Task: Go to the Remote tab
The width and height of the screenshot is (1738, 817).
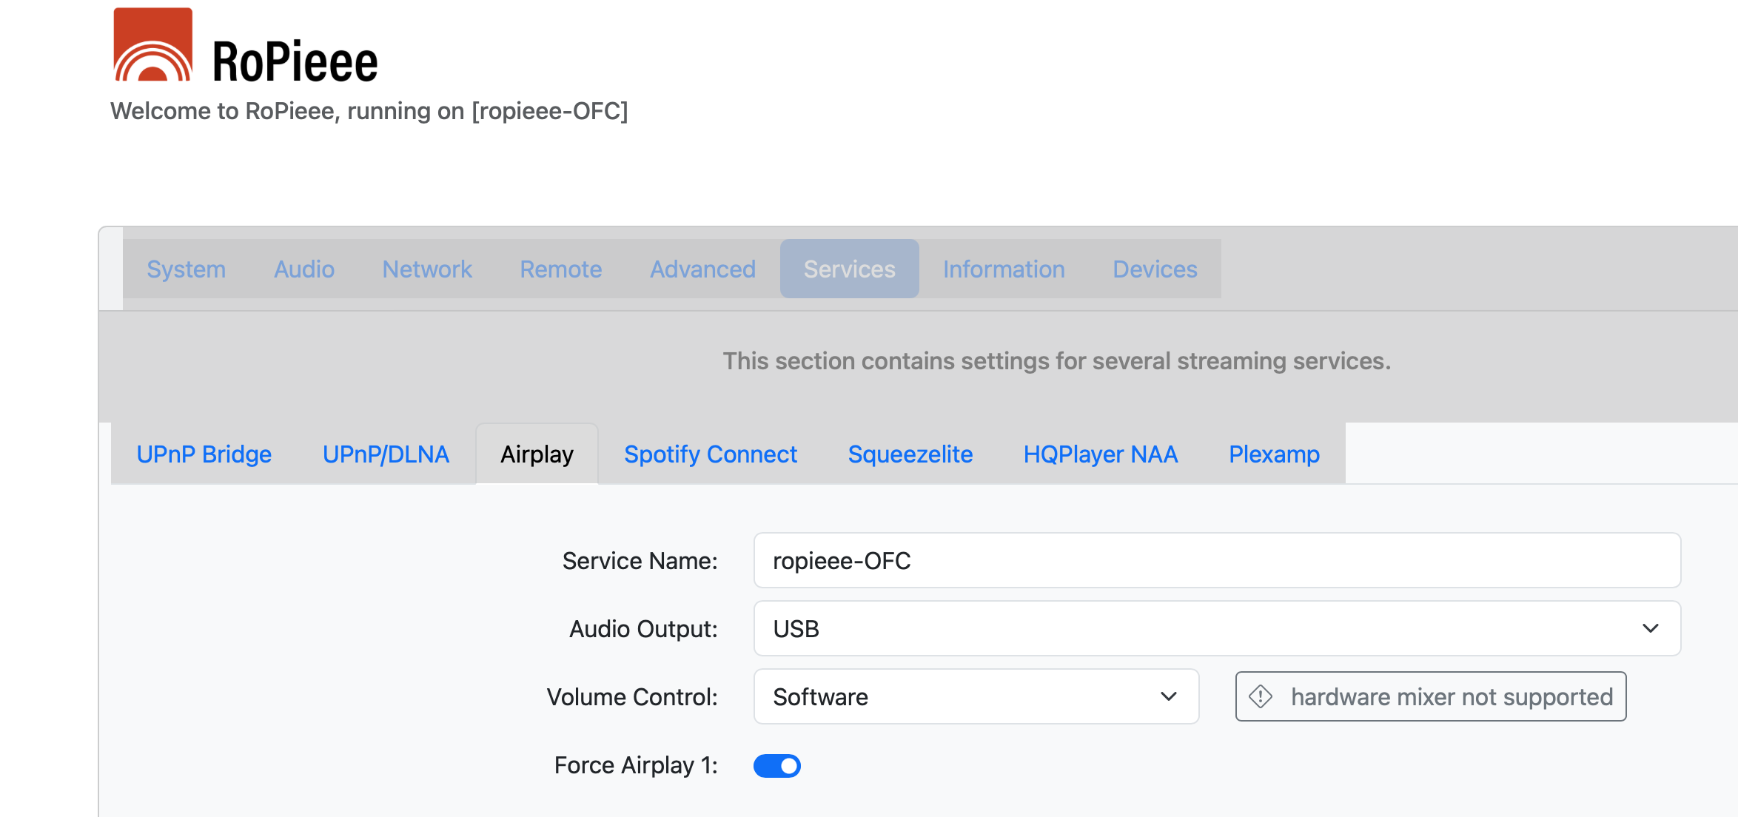Action: [561, 269]
